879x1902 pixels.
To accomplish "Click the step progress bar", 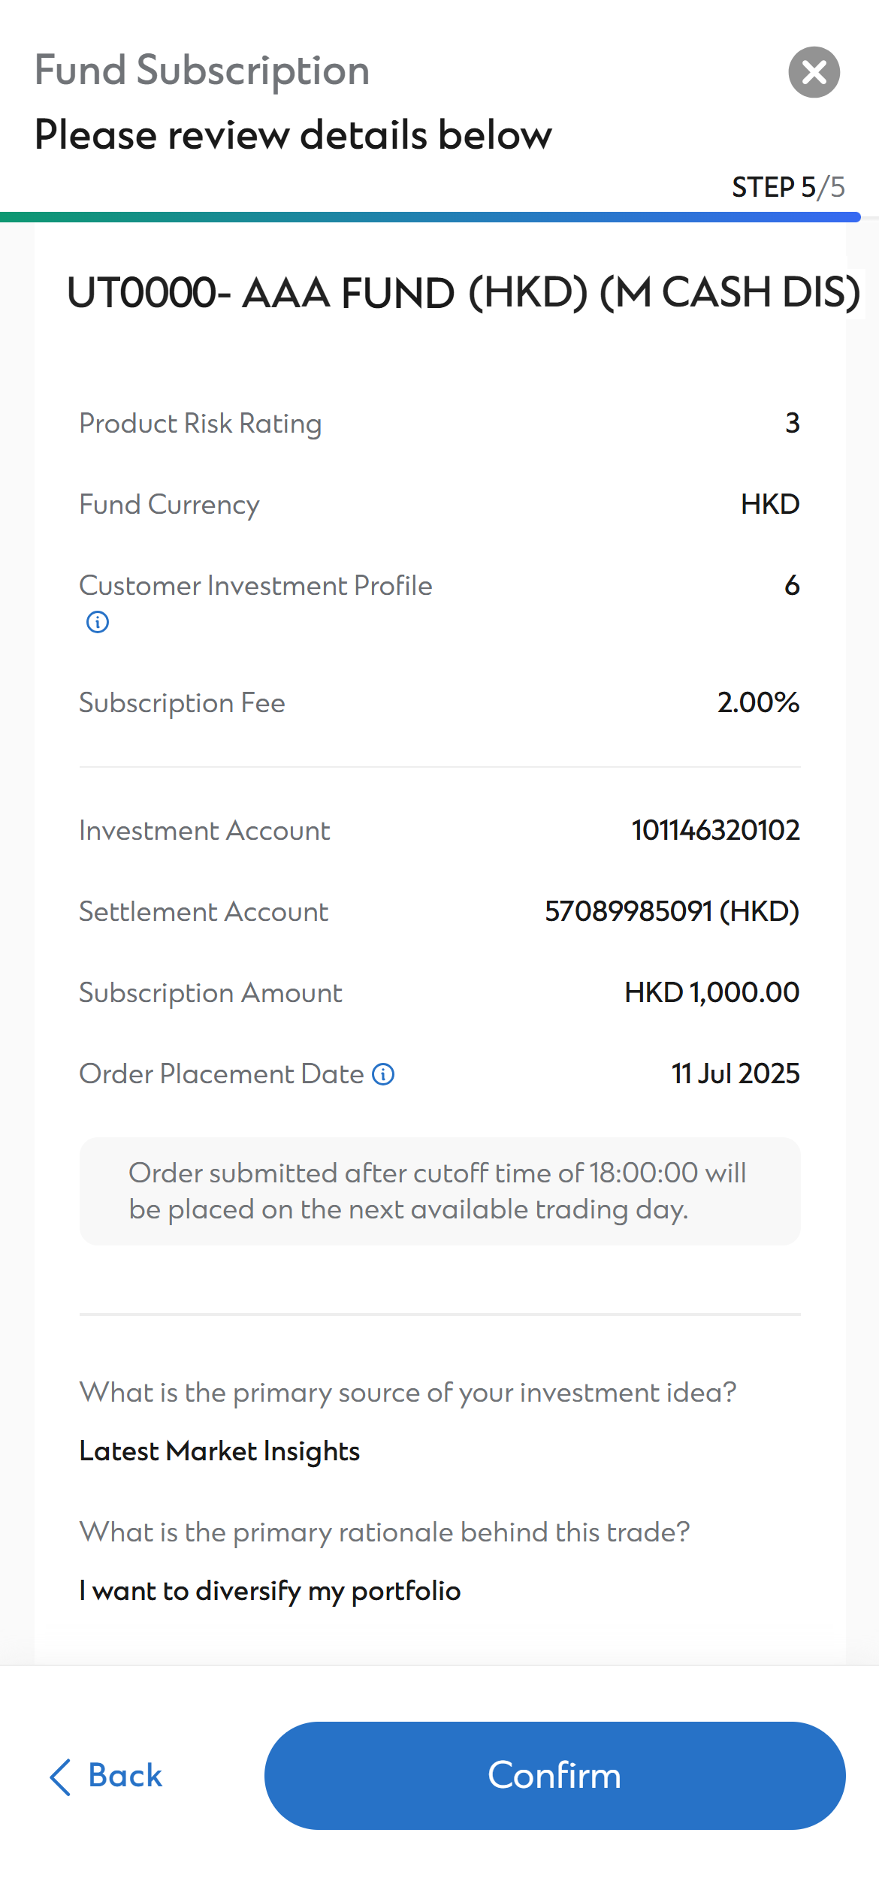I will click(x=428, y=218).
